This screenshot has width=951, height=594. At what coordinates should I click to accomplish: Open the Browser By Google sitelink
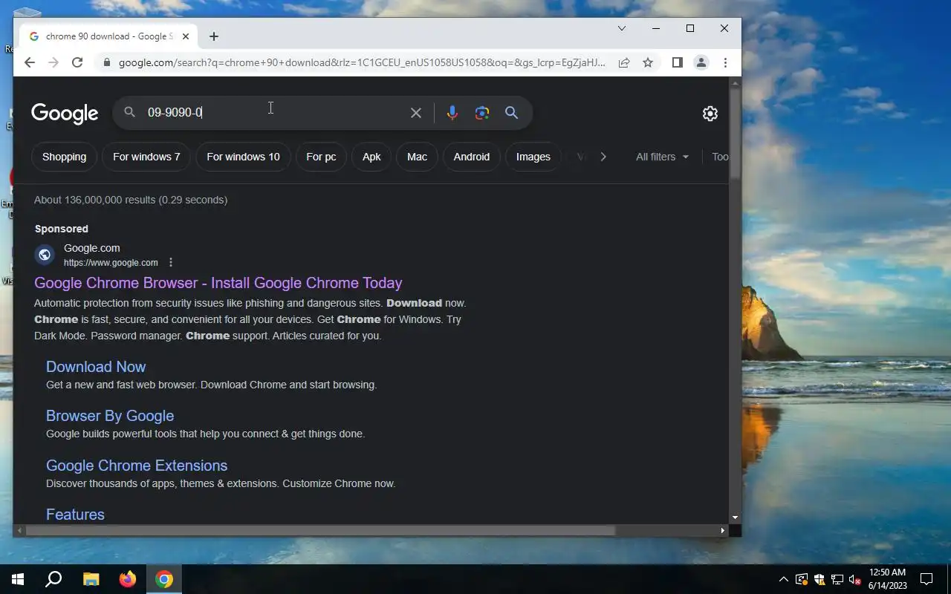tap(110, 416)
